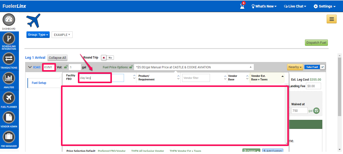Open the What's New dropdown
This screenshot has height=154, width=343.
264,6
